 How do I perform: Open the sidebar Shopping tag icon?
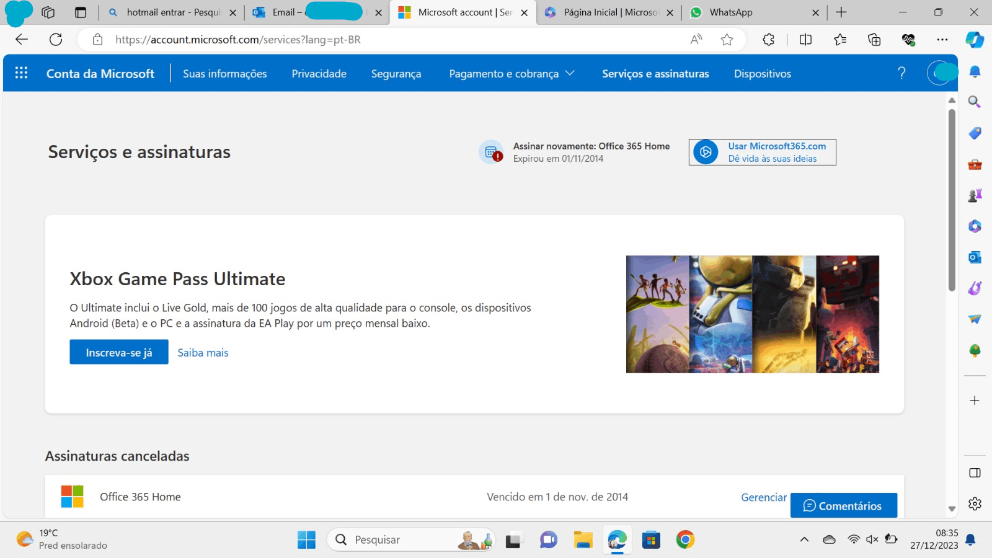(975, 133)
